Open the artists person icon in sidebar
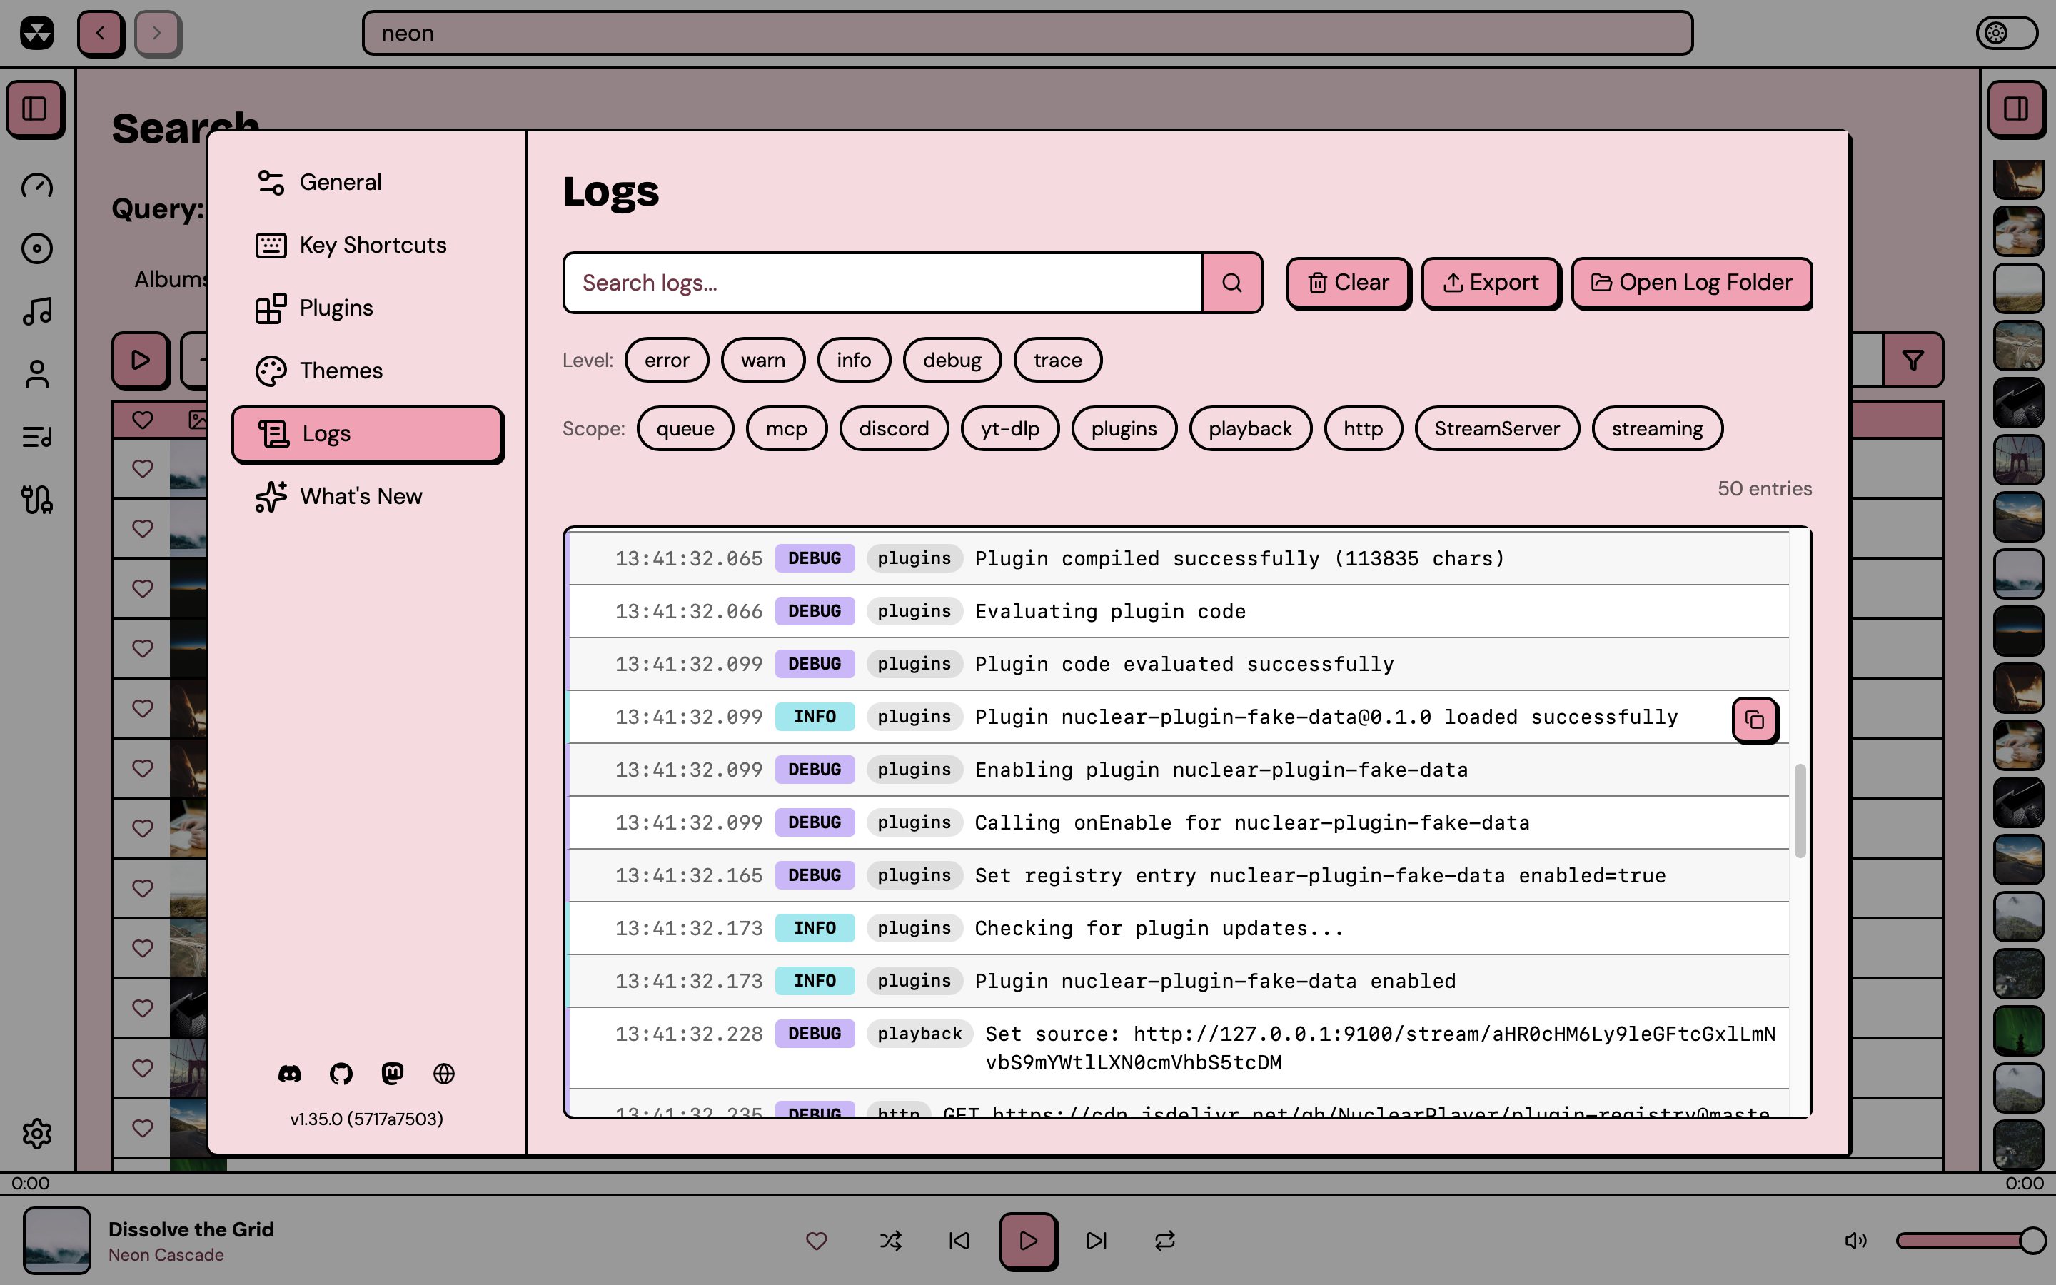 click(36, 374)
